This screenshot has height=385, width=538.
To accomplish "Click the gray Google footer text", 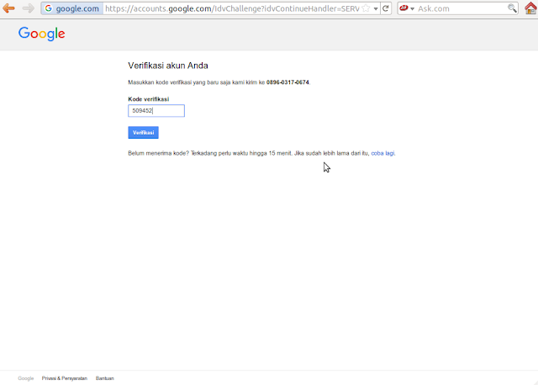I will (x=26, y=378).
